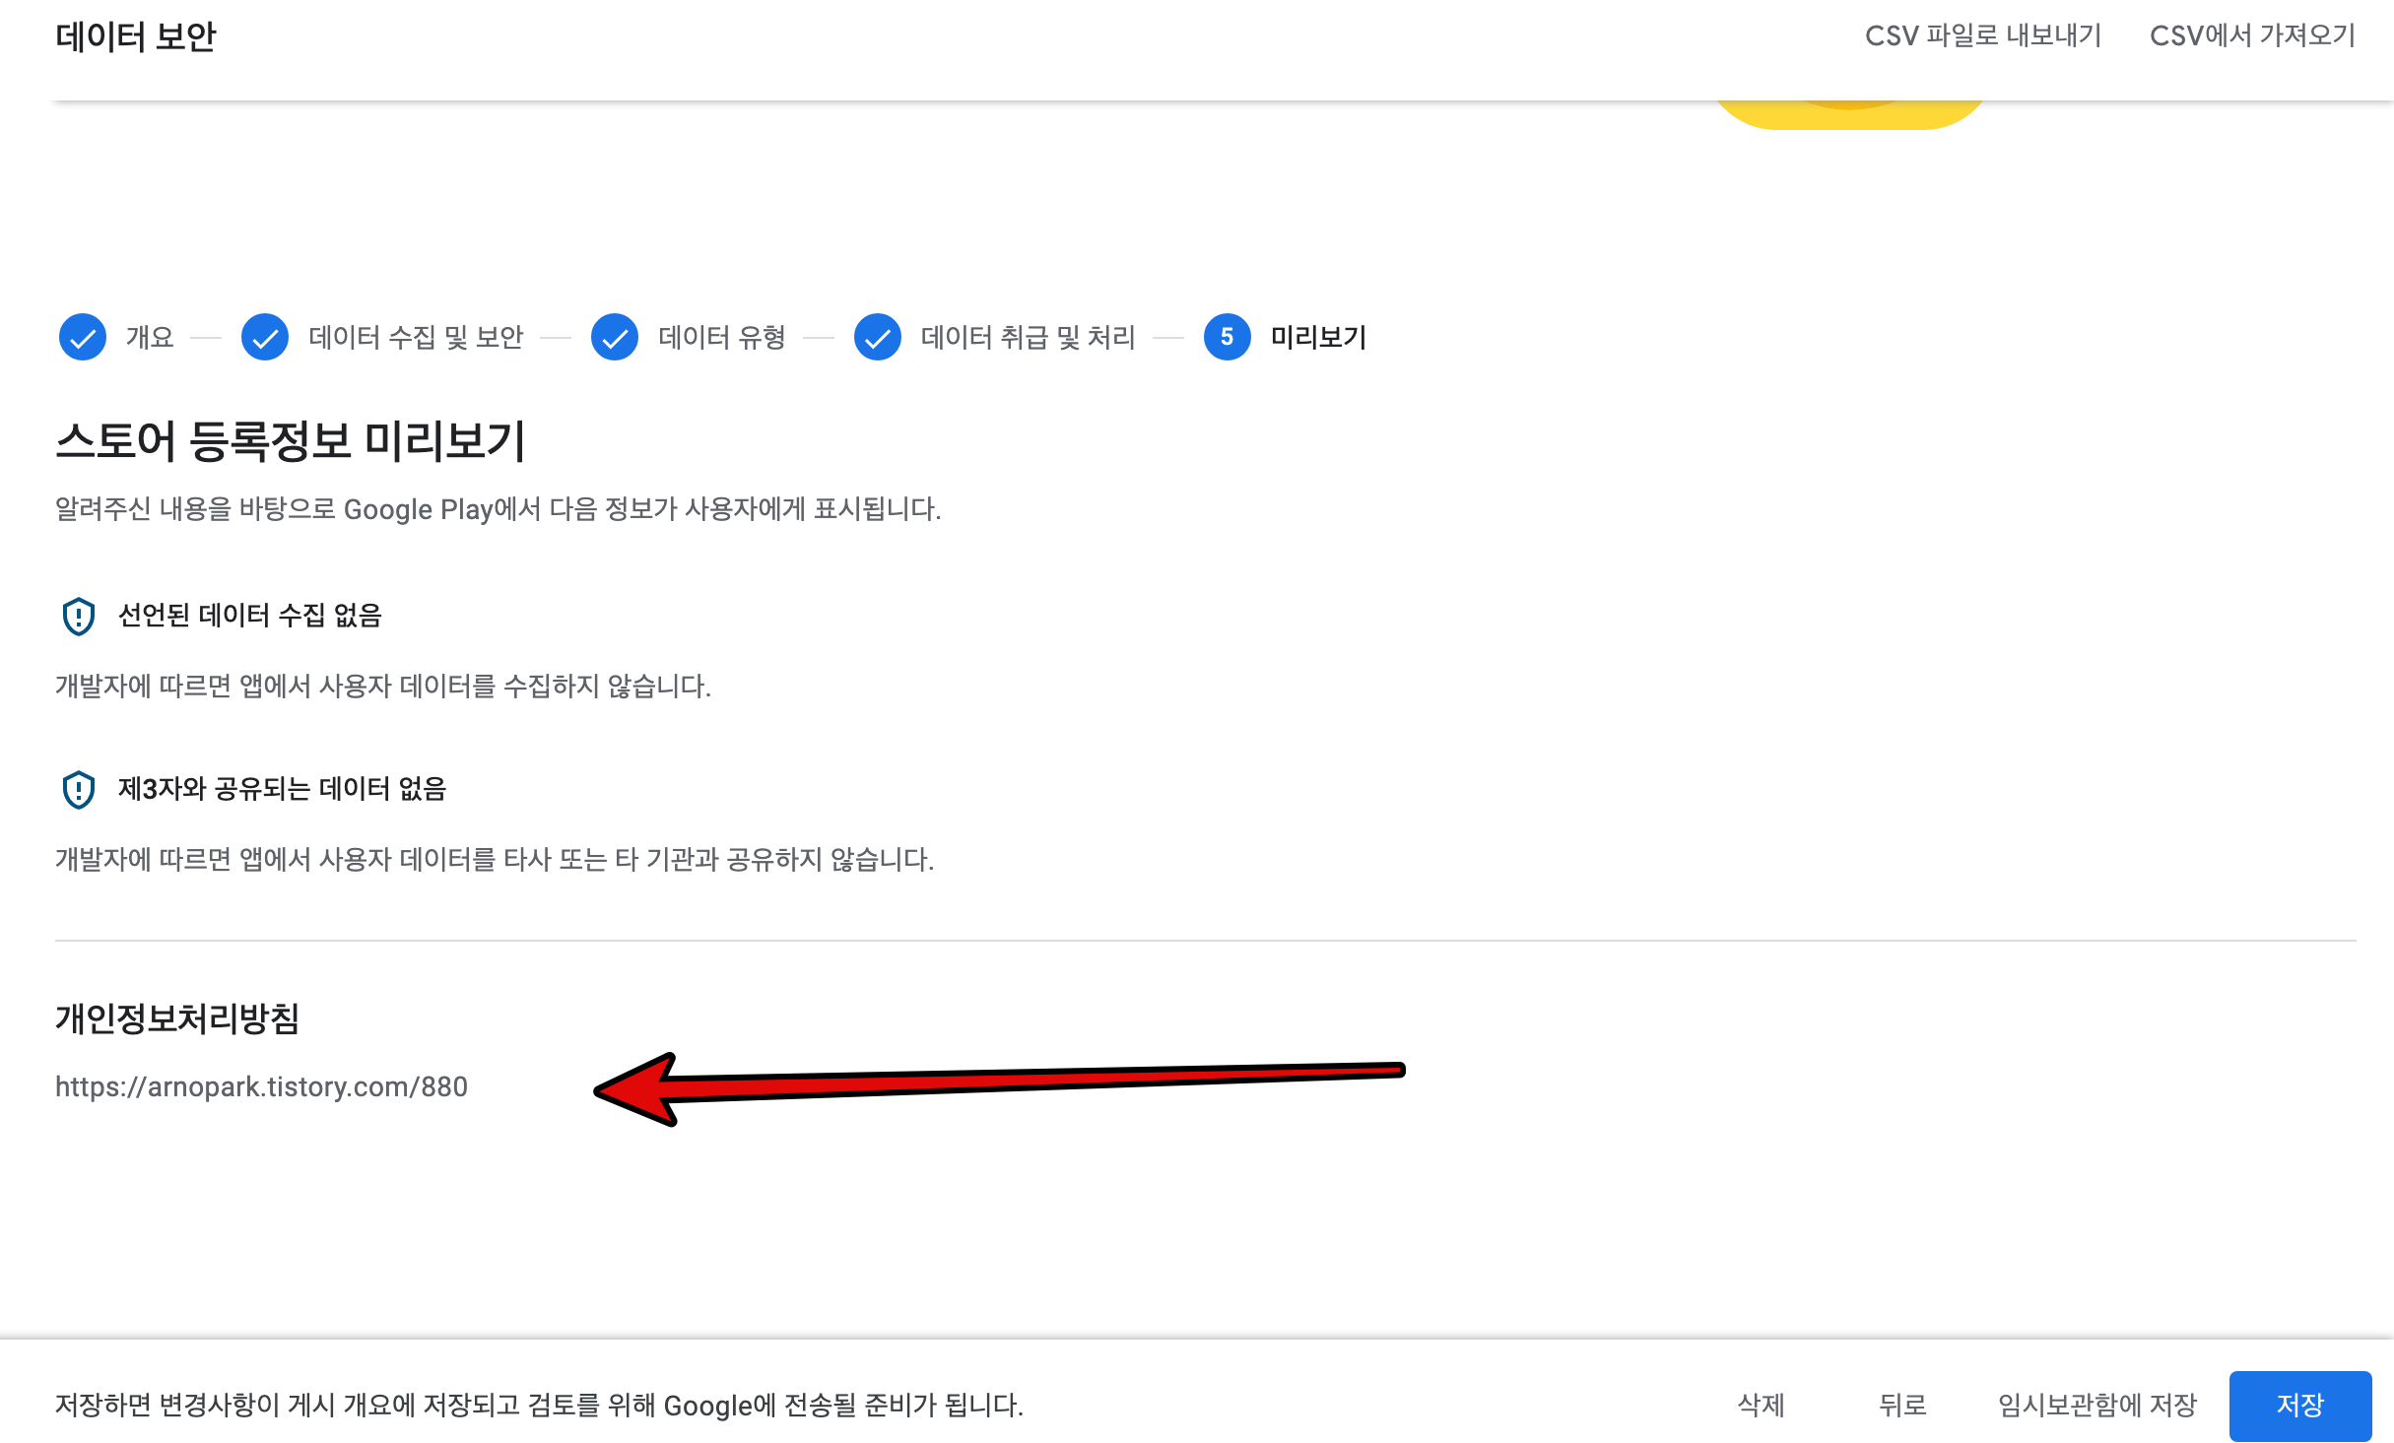2394x1443 pixels.
Task: Click the 개요 step checkmark icon
Action: click(83, 338)
